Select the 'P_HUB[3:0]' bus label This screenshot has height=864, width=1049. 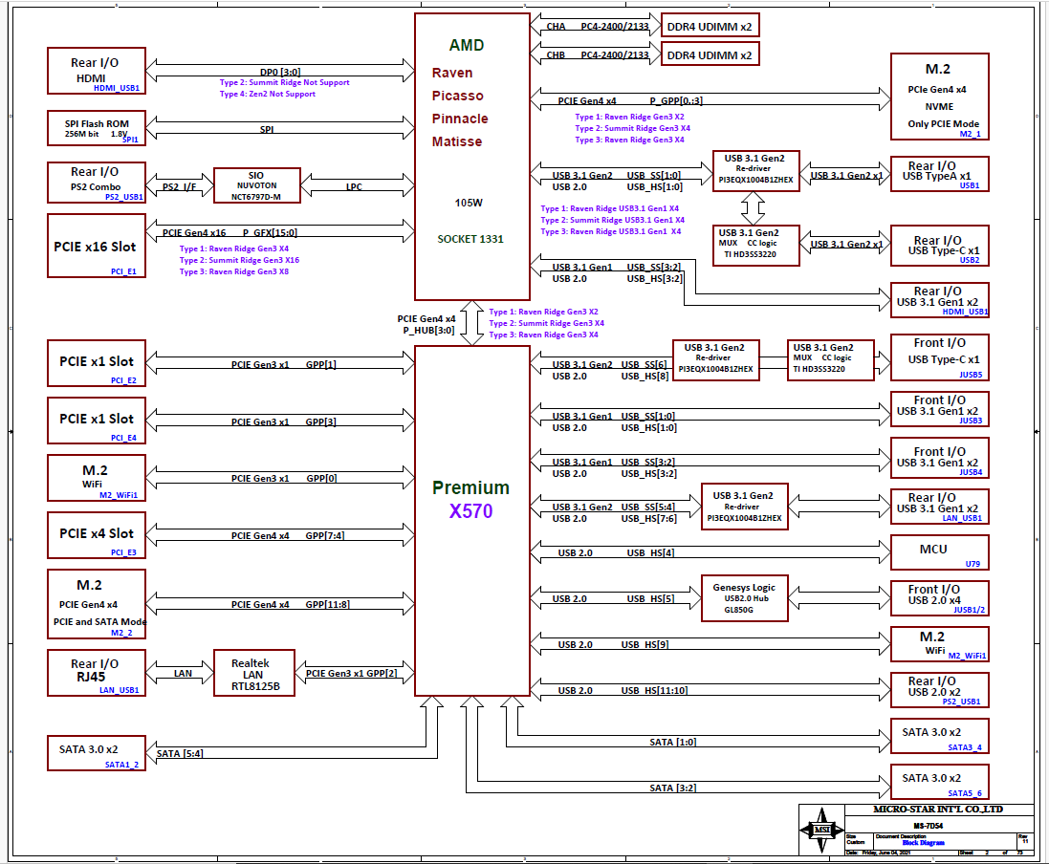coord(428,331)
